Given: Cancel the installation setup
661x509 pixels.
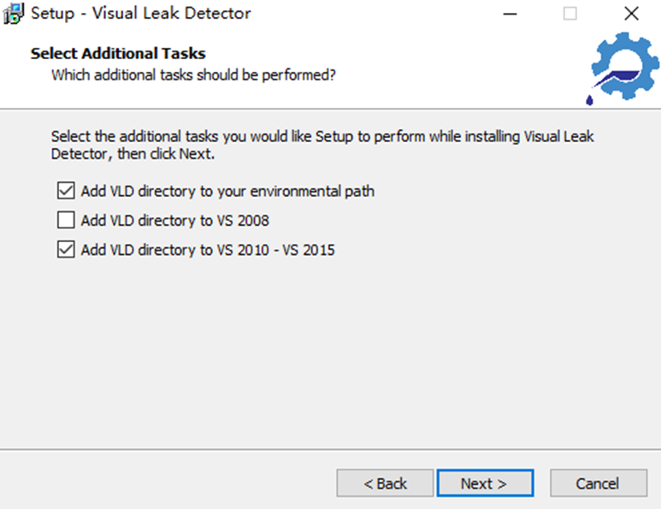Looking at the screenshot, I should (597, 483).
